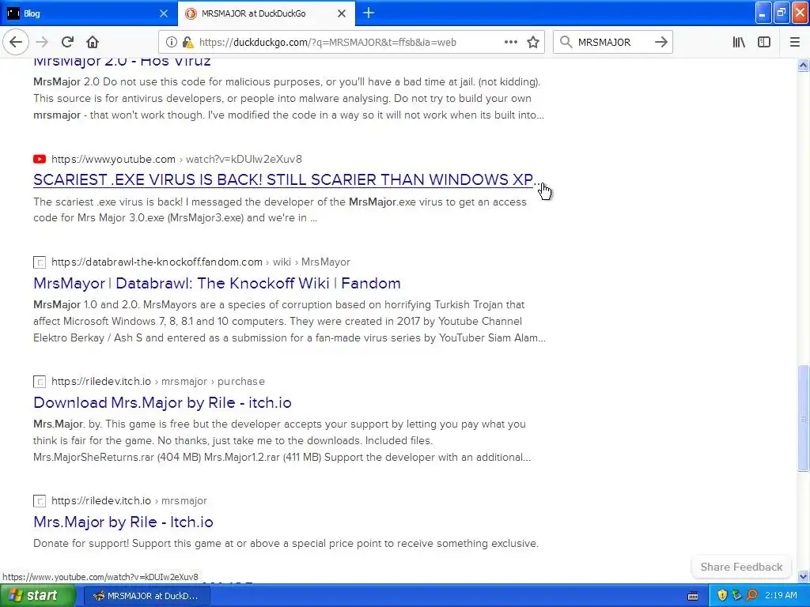810x607 pixels.
Task: Click the padlock warning icon in address bar
Action: point(187,43)
